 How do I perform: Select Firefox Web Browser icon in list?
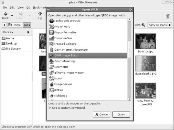pyautogui.click(x=52, y=21)
